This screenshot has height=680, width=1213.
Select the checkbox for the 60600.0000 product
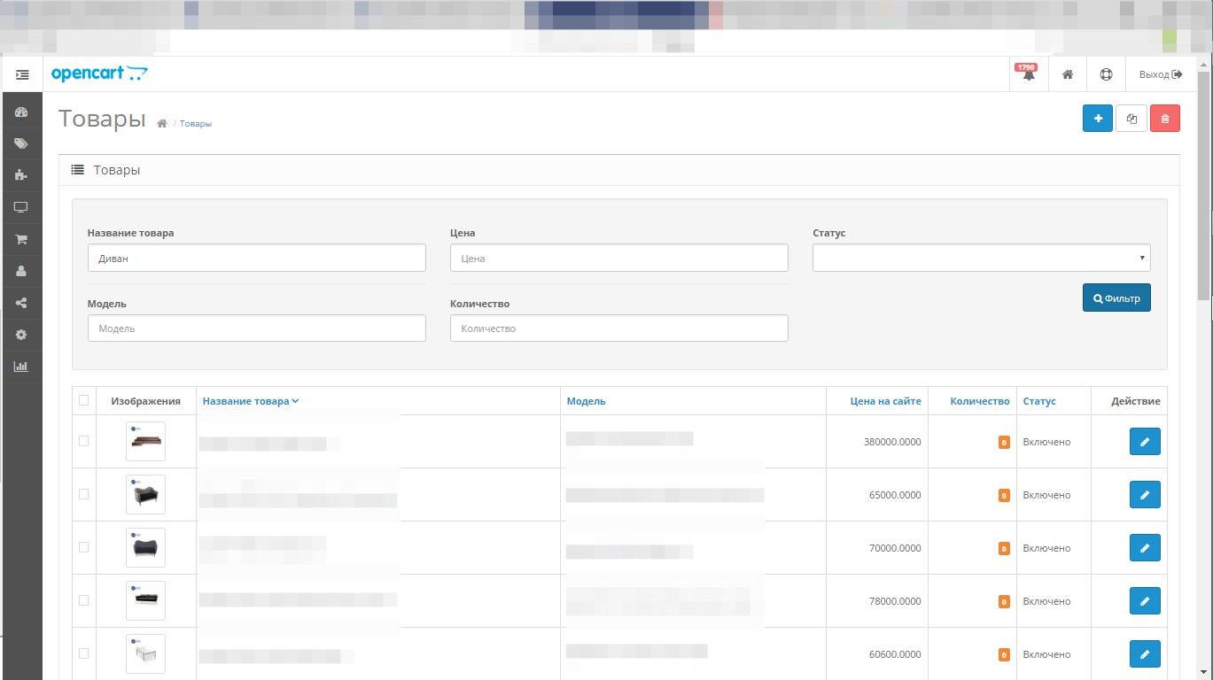(84, 653)
